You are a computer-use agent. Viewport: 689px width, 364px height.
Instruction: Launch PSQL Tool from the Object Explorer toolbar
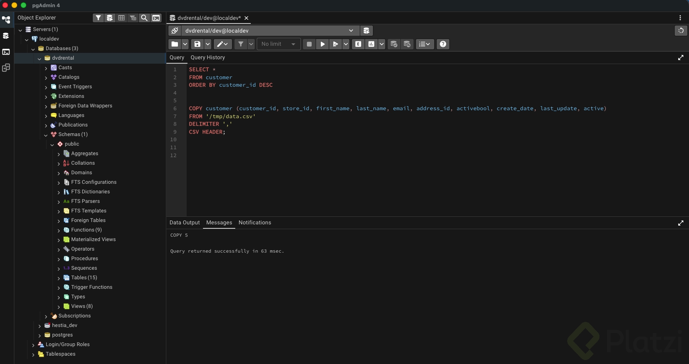click(x=156, y=18)
